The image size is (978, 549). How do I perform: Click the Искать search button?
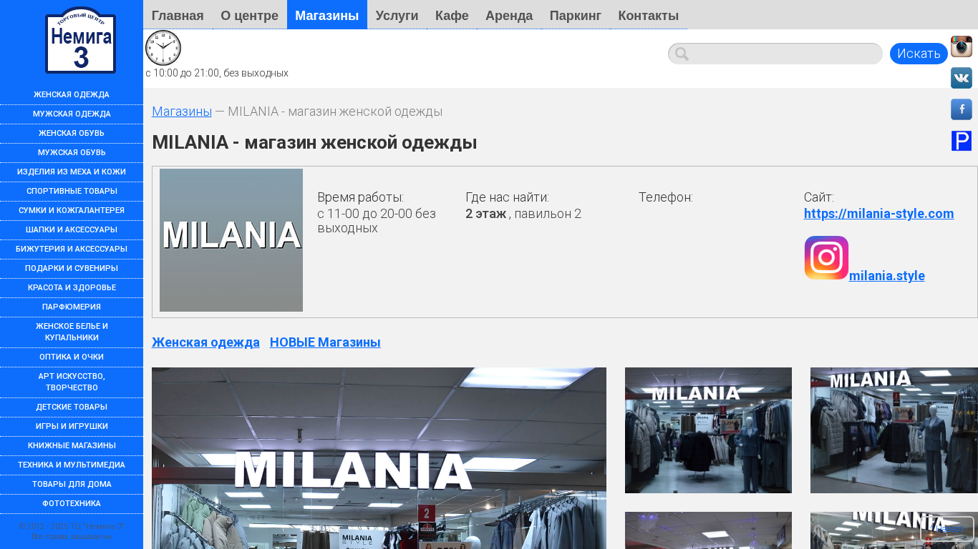tap(919, 54)
